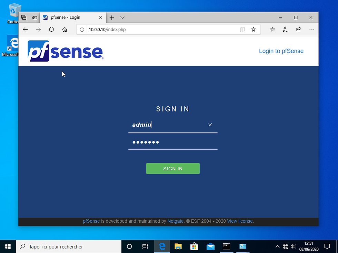
Task: Open Edge settings and more menu
Action: coord(312,30)
